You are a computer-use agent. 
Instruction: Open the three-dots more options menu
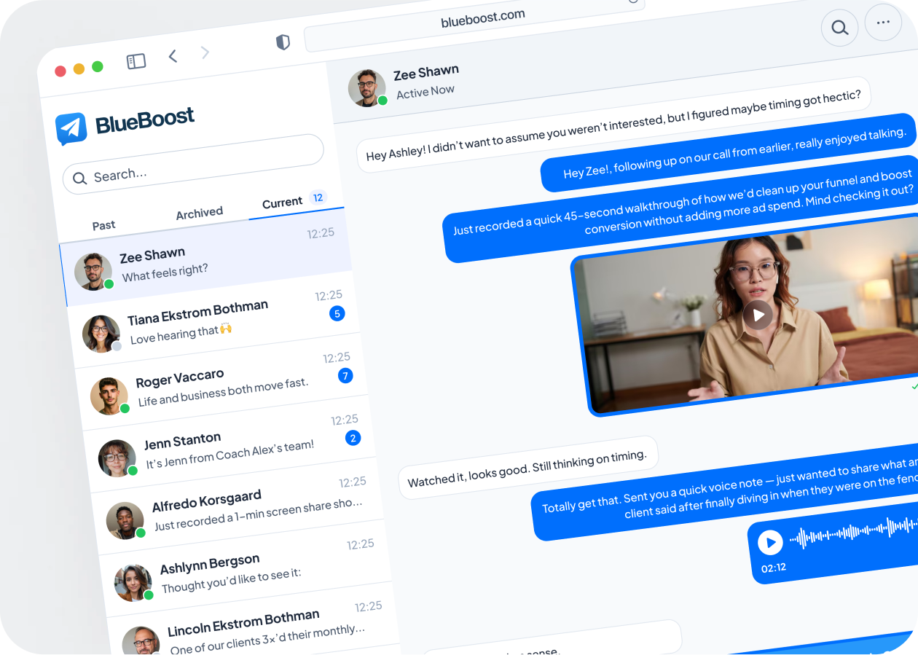pos(883,23)
